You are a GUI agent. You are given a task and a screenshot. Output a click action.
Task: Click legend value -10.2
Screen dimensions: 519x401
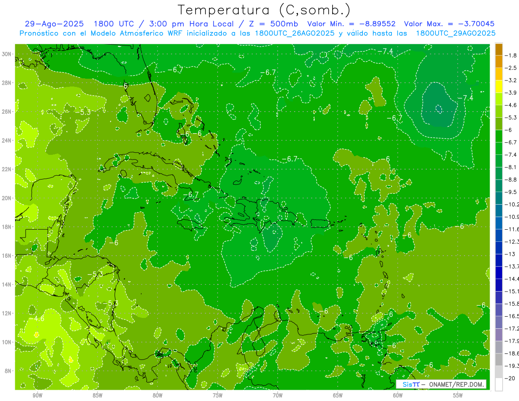[512, 204]
